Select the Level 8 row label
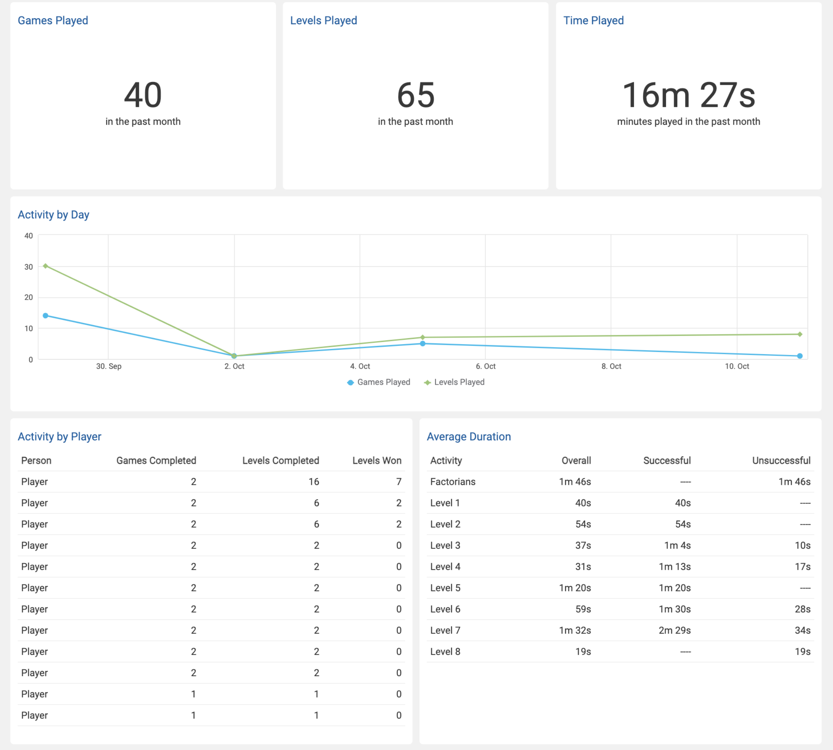Viewport: 833px width, 750px height. tap(445, 652)
